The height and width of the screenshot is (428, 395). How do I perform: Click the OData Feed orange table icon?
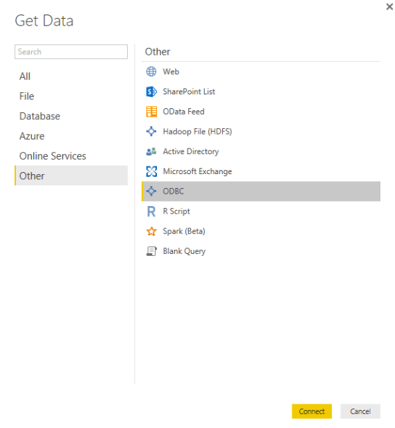click(151, 112)
